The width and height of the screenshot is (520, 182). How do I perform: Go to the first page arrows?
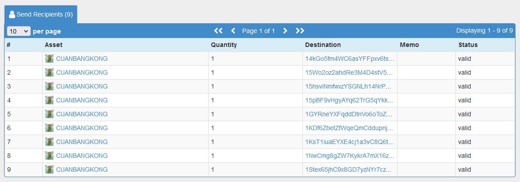point(218,31)
